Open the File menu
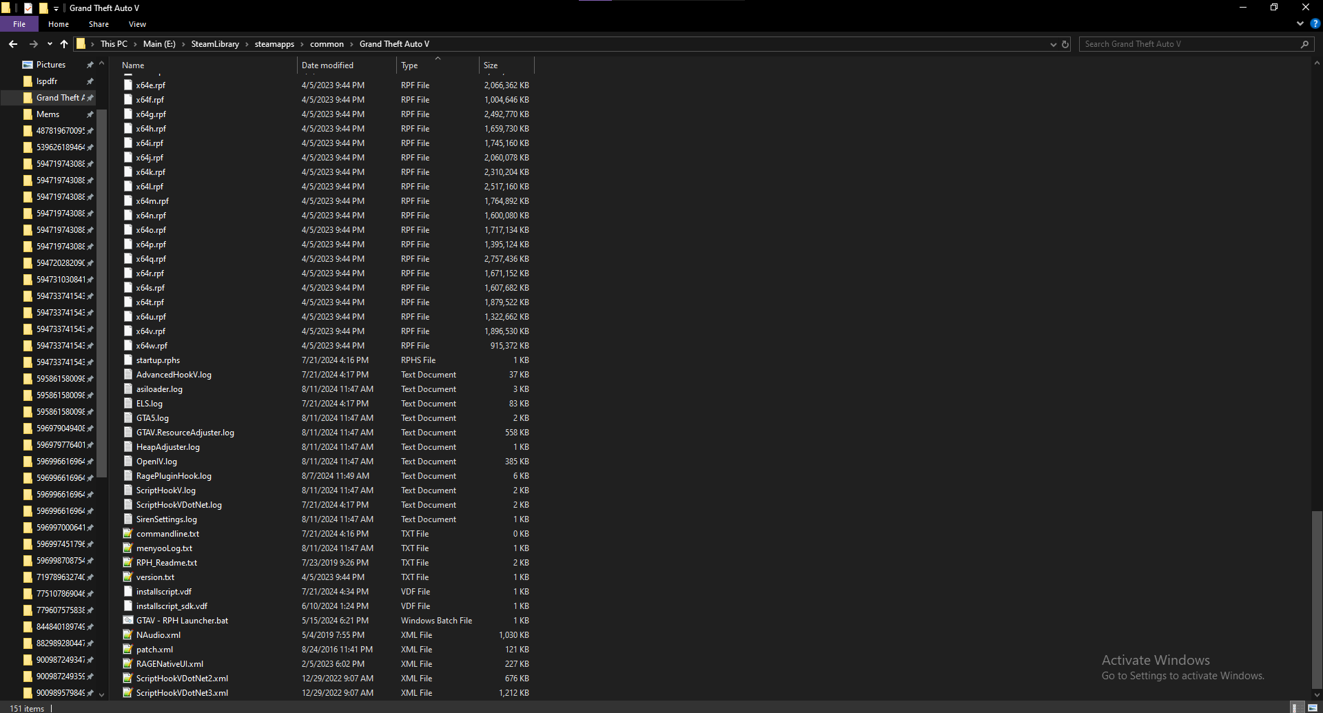This screenshot has width=1323, height=713. click(x=19, y=24)
